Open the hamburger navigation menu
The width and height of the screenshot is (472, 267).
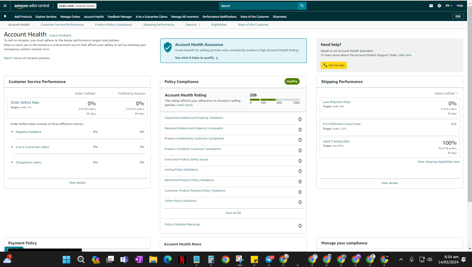pyautogui.click(x=5, y=6)
